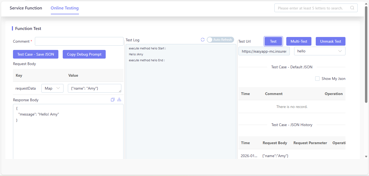Toggle the Auto Refresh switch
Screen dimensions: 369x176
(220, 40)
